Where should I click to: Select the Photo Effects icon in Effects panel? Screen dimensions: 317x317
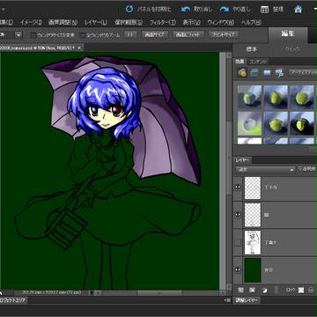(267, 73)
